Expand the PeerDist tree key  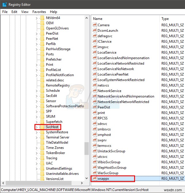tap(36, 34)
